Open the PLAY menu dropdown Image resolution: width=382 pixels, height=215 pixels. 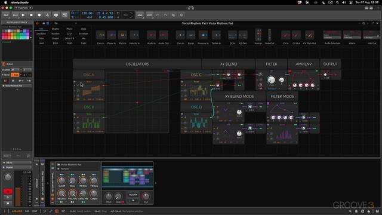(15, 15)
